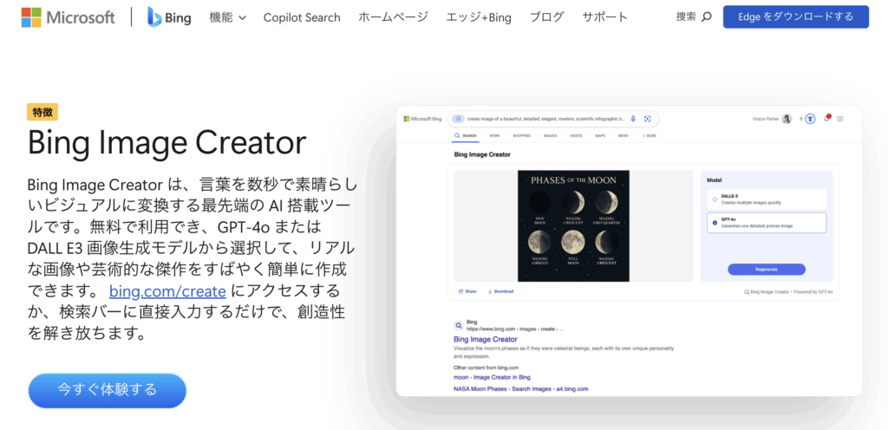Click the Bing Image Creator footer icon in preview
Image resolution: width=888 pixels, height=430 pixels.
pos(746,292)
